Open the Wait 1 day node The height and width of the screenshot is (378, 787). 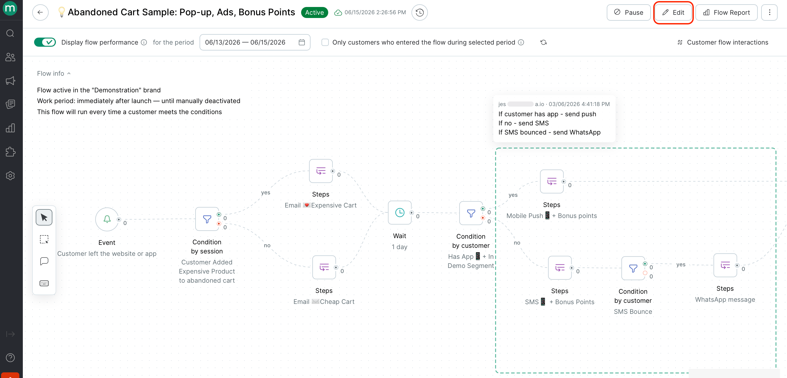click(400, 213)
